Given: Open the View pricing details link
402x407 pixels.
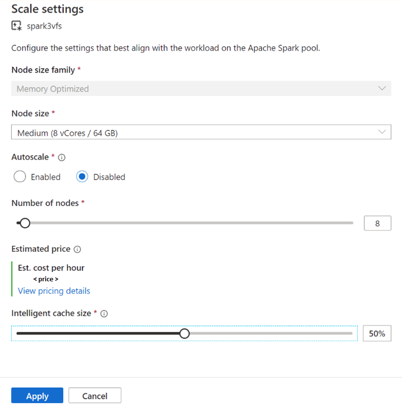Looking at the screenshot, I should pyautogui.click(x=54, y=291).
